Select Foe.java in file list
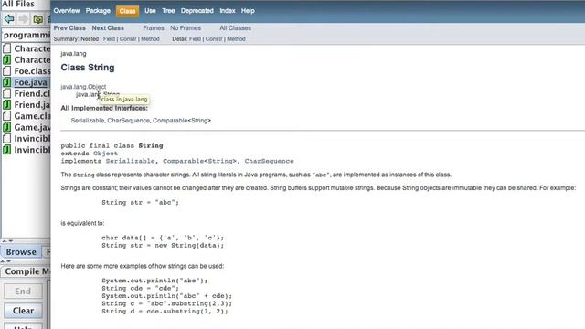The width and height of the screenshot is (585, 329). coord(30,82)
